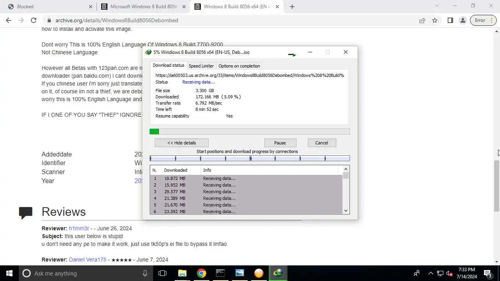
Task: Open a new browser tab with plus icon
Action: [292, 7]
